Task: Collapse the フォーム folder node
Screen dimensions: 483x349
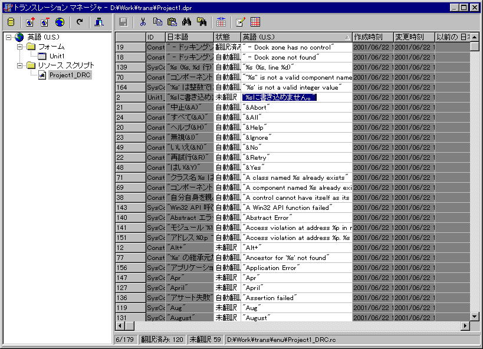Action: (x=19, y=47)
